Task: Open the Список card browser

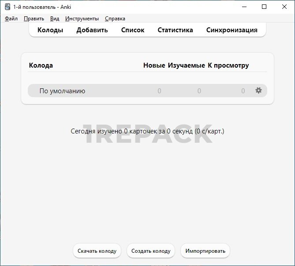Action: point(133,30)
